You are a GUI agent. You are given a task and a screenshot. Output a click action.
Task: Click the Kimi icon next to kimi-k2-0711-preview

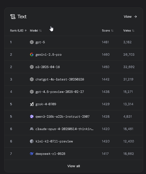pos(32,141)
